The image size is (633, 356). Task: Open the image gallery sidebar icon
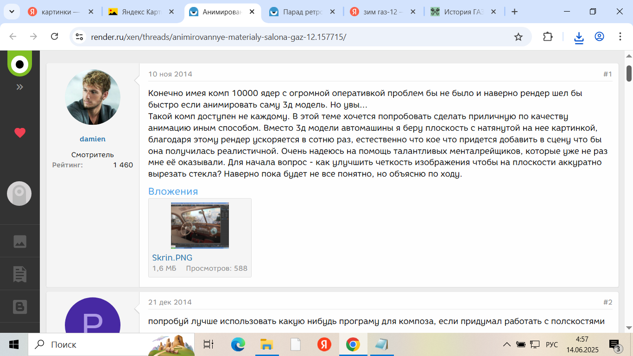19,241
